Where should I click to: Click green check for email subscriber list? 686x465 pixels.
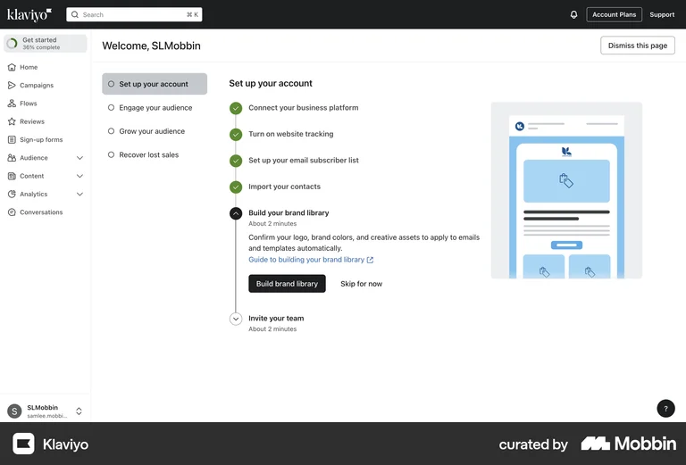pyautogui.click(x=236, y=161)
